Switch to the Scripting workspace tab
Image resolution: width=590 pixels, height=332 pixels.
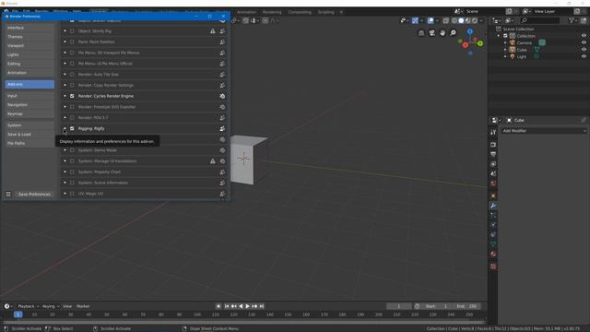point(325,12)
